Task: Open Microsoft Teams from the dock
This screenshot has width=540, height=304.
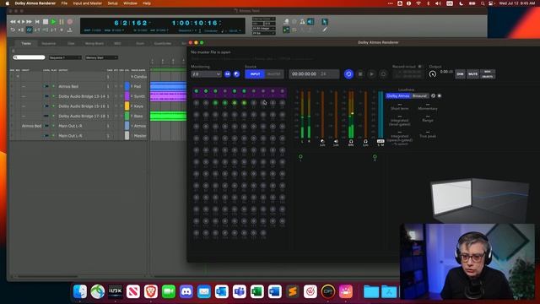Action: pos(240,291)
